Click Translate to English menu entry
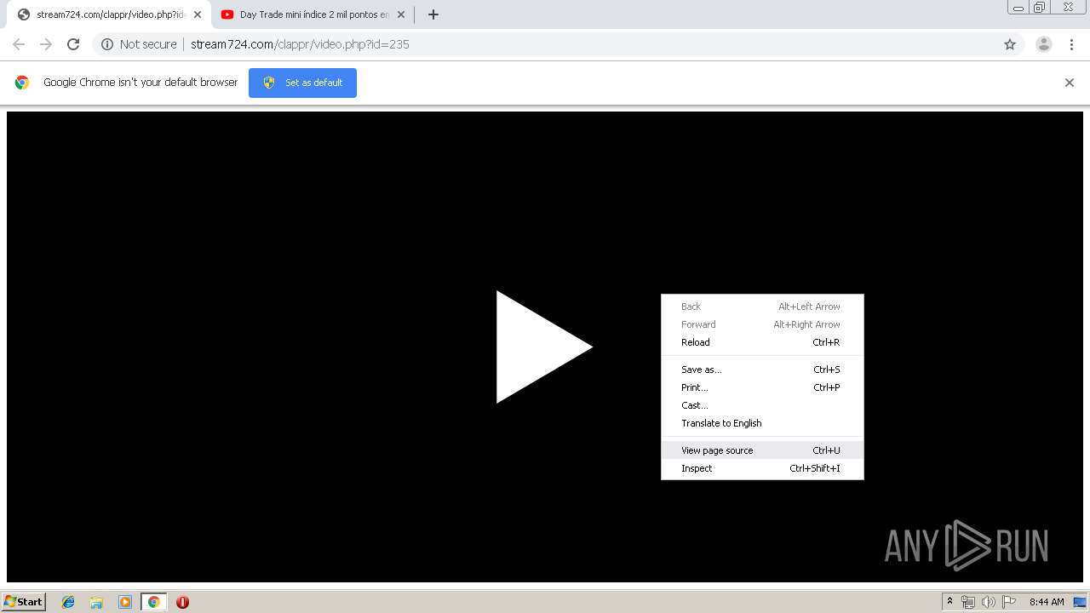The height and width of the screenshot is (613, 1090). 762,423
